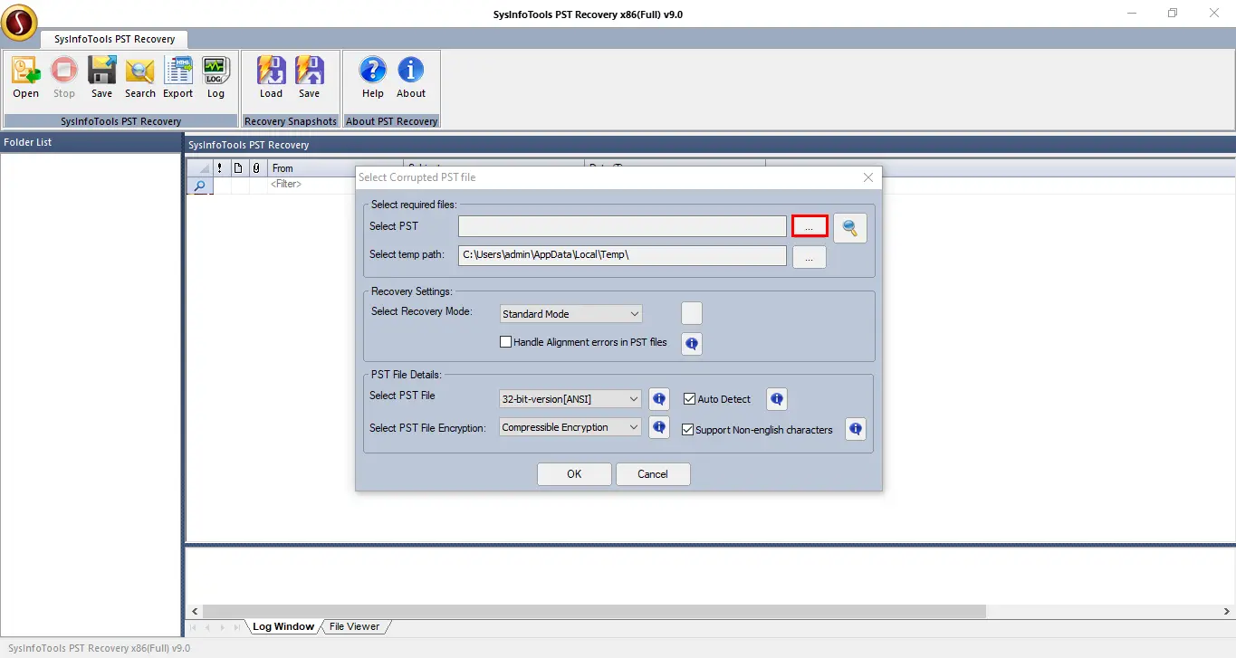Switch to the File Viewer tab
This screenshot has width=1236, height=658.
point(354,626)
